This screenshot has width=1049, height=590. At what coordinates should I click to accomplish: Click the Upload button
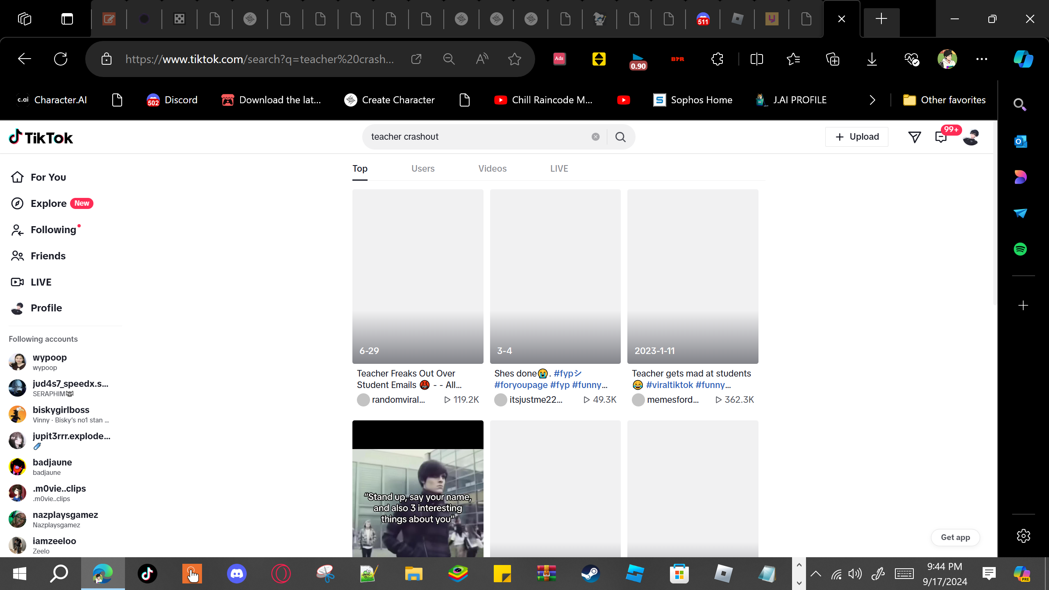click(x=856, y=137)
